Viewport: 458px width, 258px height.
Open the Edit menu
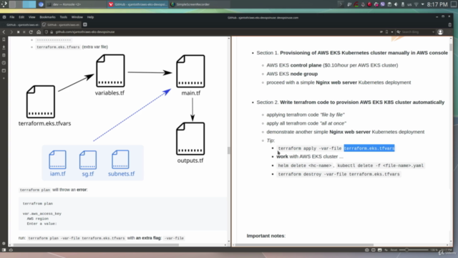[x=21, y=17]
